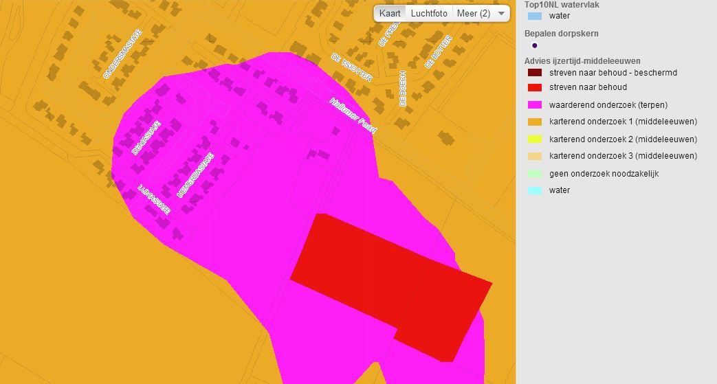Viewport: 717px width, 384px height.
Task: Click 'waarderend onderzoek (terpen)' legend label
Action: tap(608, 104)
